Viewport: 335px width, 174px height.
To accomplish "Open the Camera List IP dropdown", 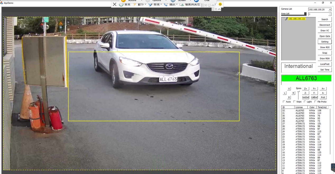I will pos(330,10).
